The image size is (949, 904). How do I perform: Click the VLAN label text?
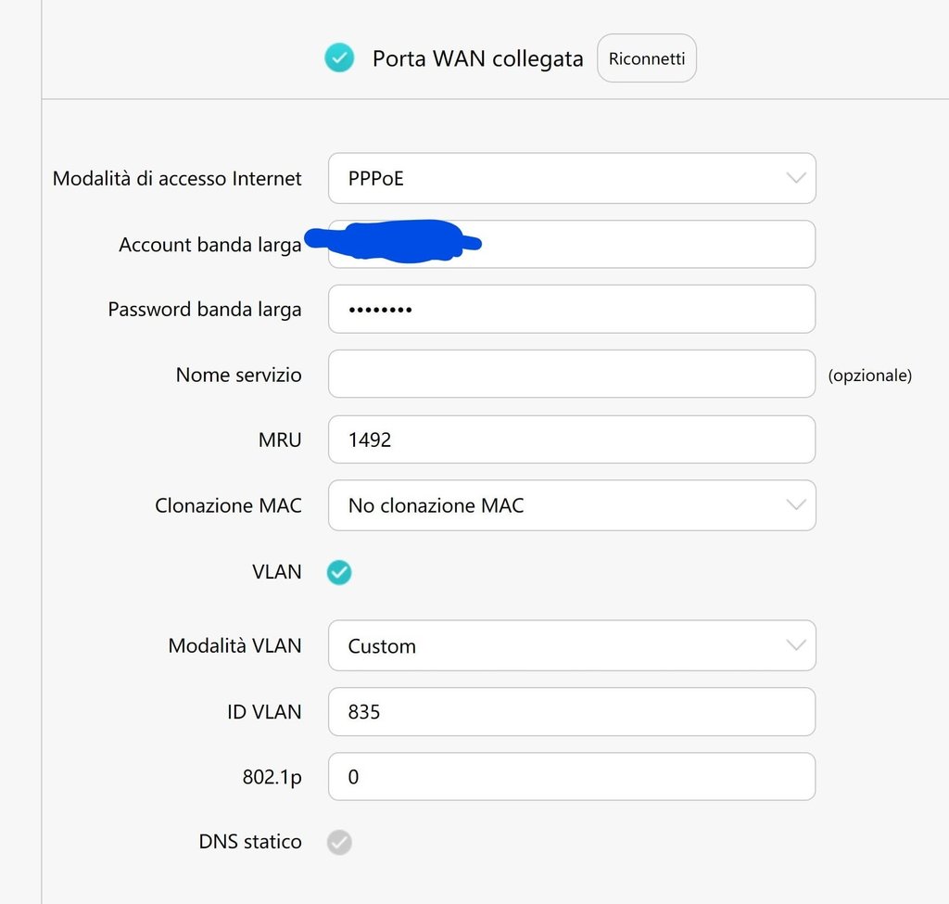tap(276, 572)
